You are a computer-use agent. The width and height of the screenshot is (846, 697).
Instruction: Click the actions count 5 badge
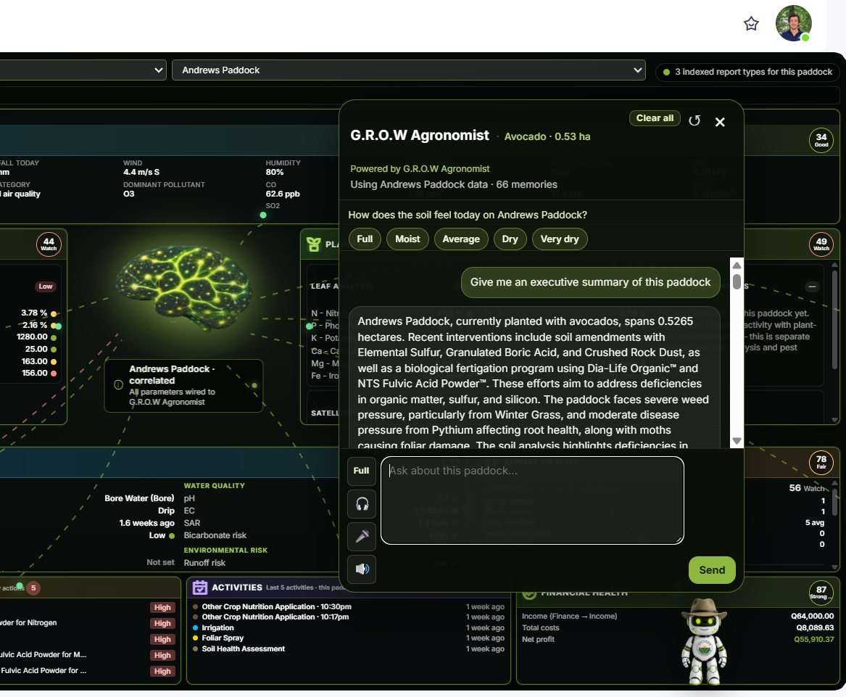point(33,588)
